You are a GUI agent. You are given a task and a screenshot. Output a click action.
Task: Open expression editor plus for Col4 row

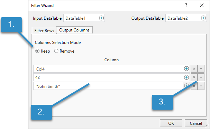pyautogui.click(x=186, y=68)
